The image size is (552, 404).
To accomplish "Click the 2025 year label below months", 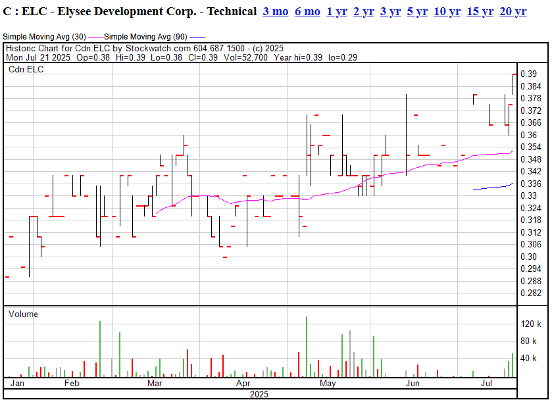I will tap(259, 394).
